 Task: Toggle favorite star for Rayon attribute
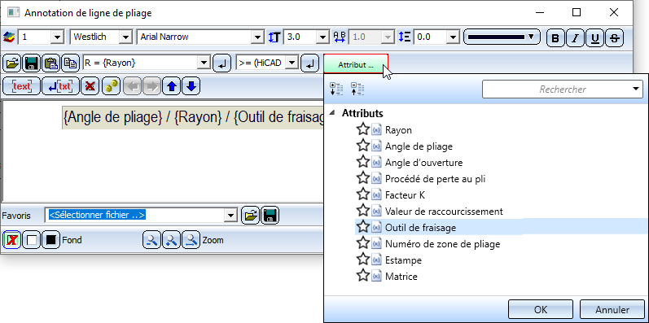tap(362, 130)
